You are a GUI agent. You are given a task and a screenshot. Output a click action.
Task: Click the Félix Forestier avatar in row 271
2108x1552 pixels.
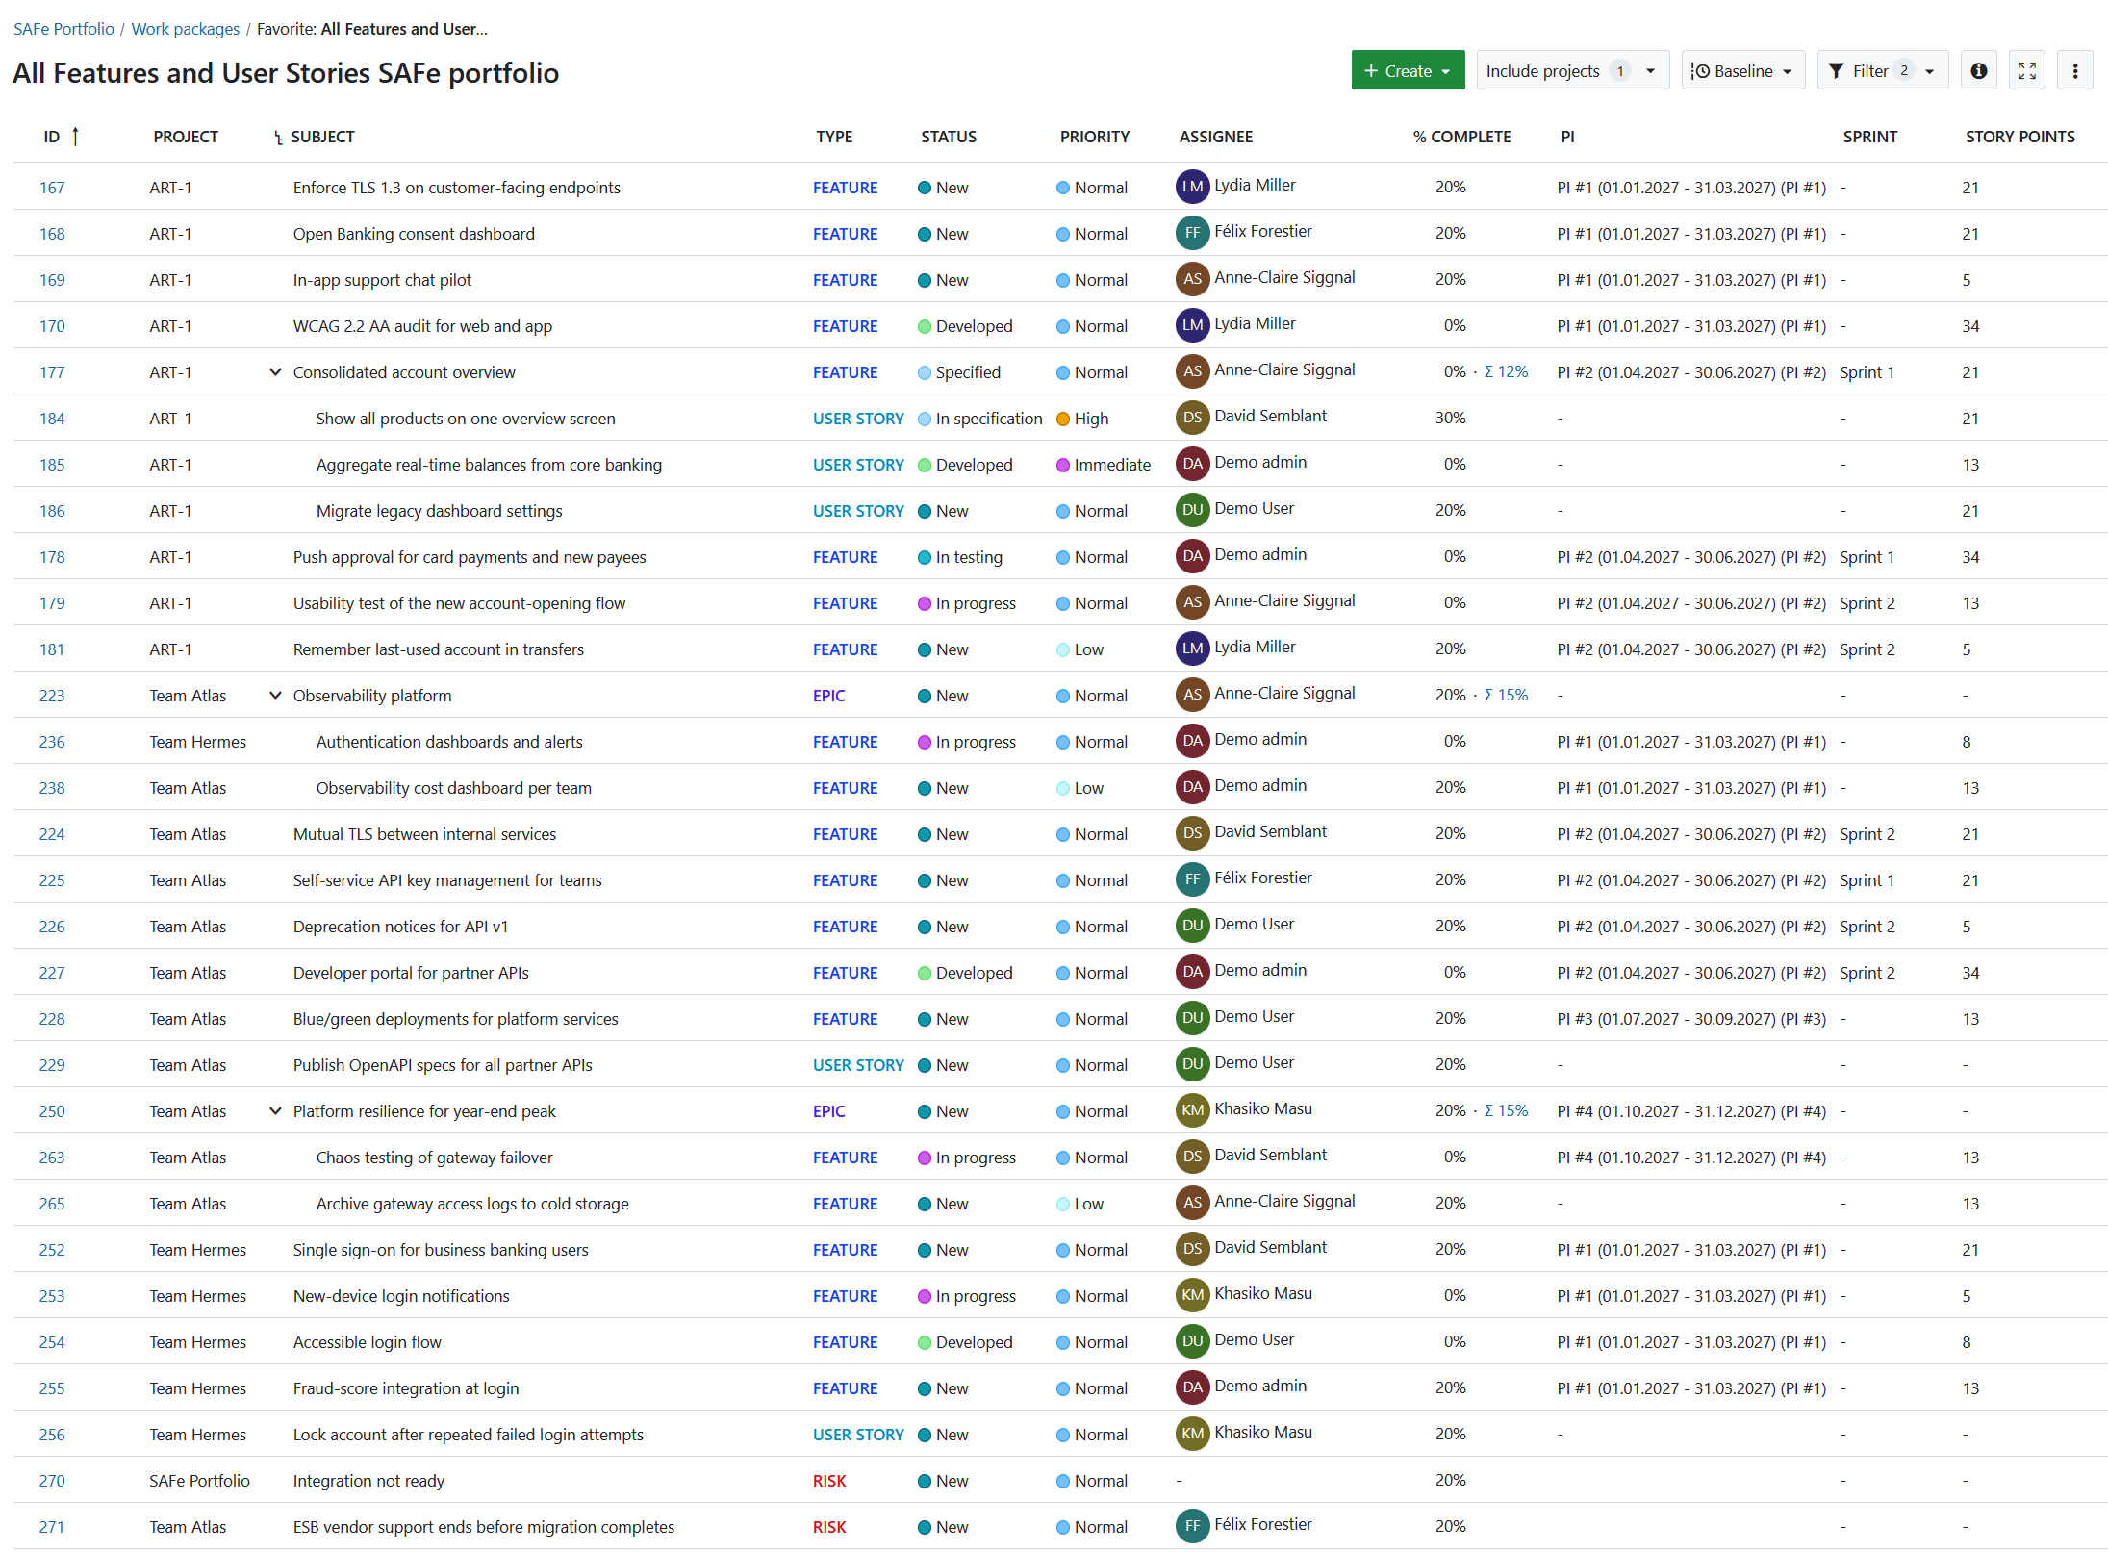(x=1192, y=1526)
